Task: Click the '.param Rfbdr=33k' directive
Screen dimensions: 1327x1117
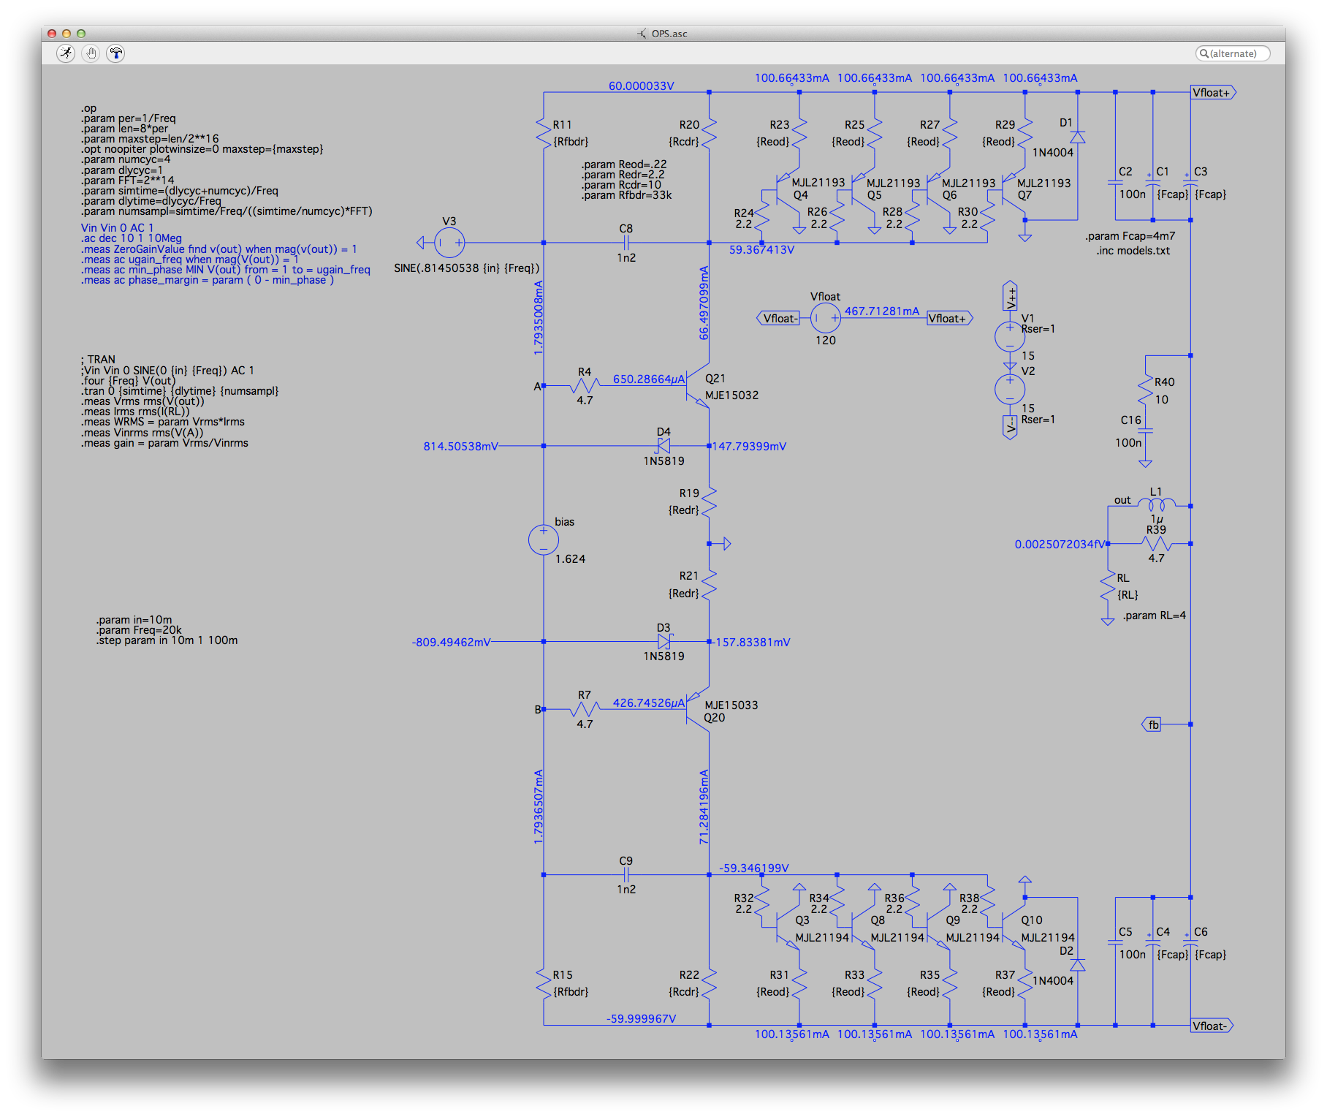Action: click(x=627, y=195)
